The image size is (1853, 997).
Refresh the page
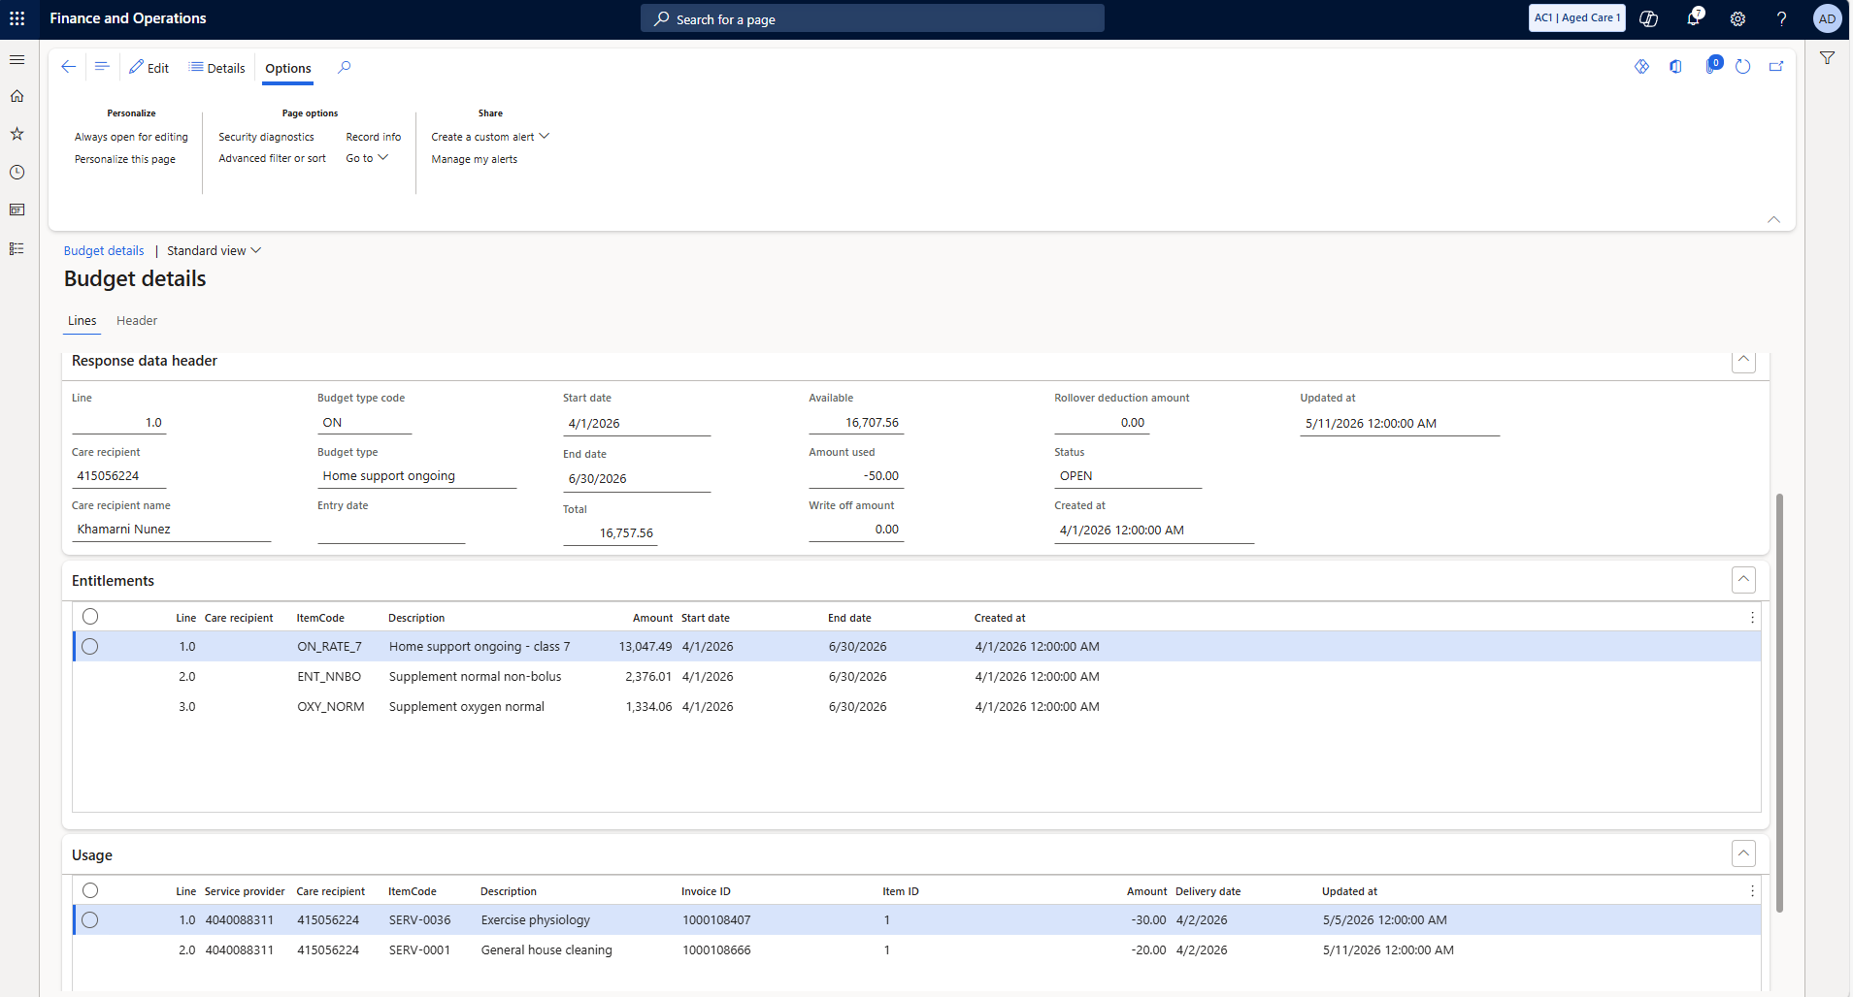(1743, 67)
